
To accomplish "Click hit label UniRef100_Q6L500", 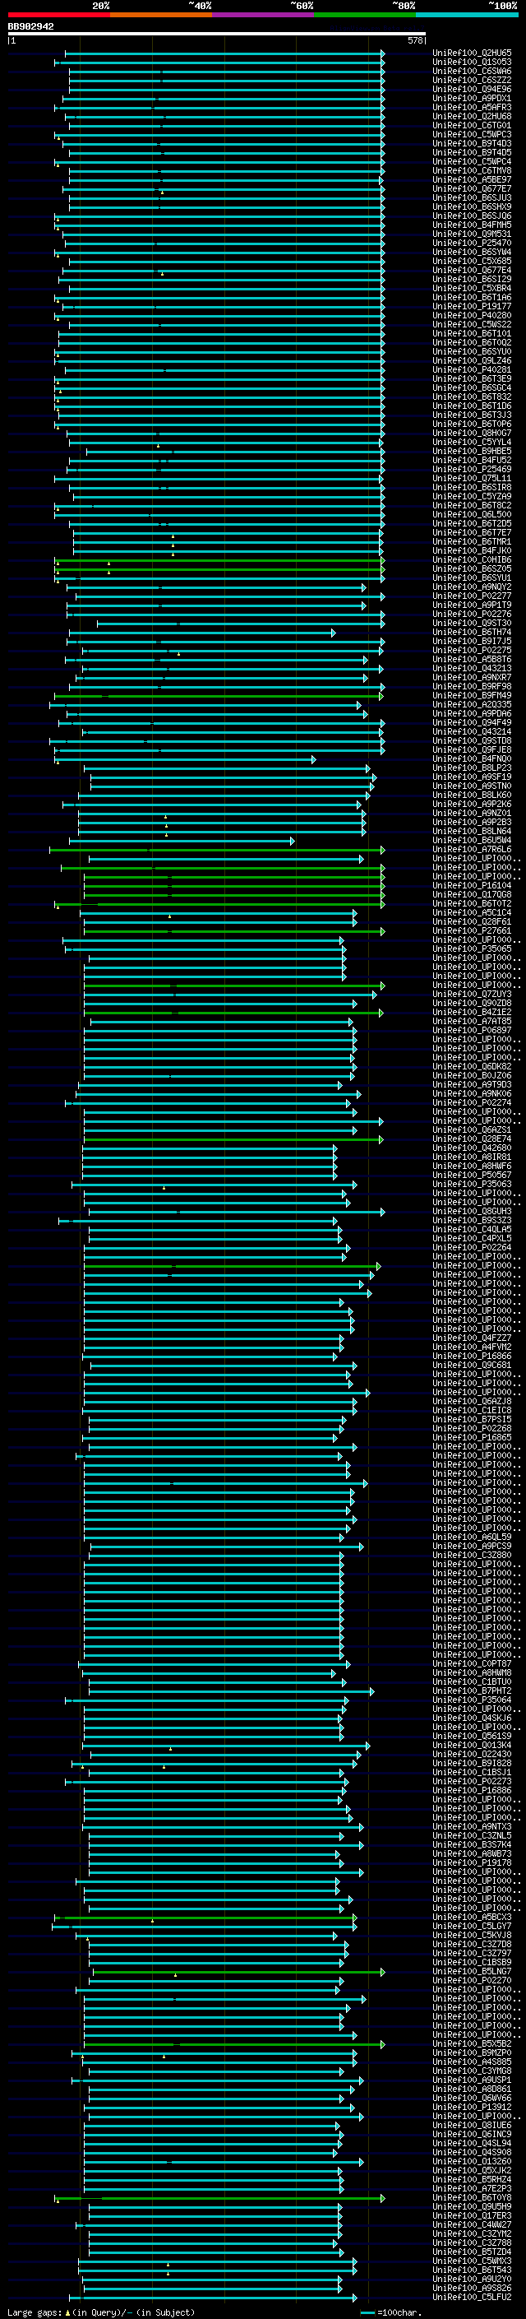I will [x=472, y=515].
